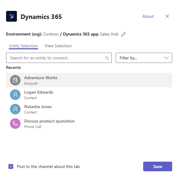Focus the entity search field
Image resolution: width=177 pixels, height=177 pixels.
click(59, 58)
